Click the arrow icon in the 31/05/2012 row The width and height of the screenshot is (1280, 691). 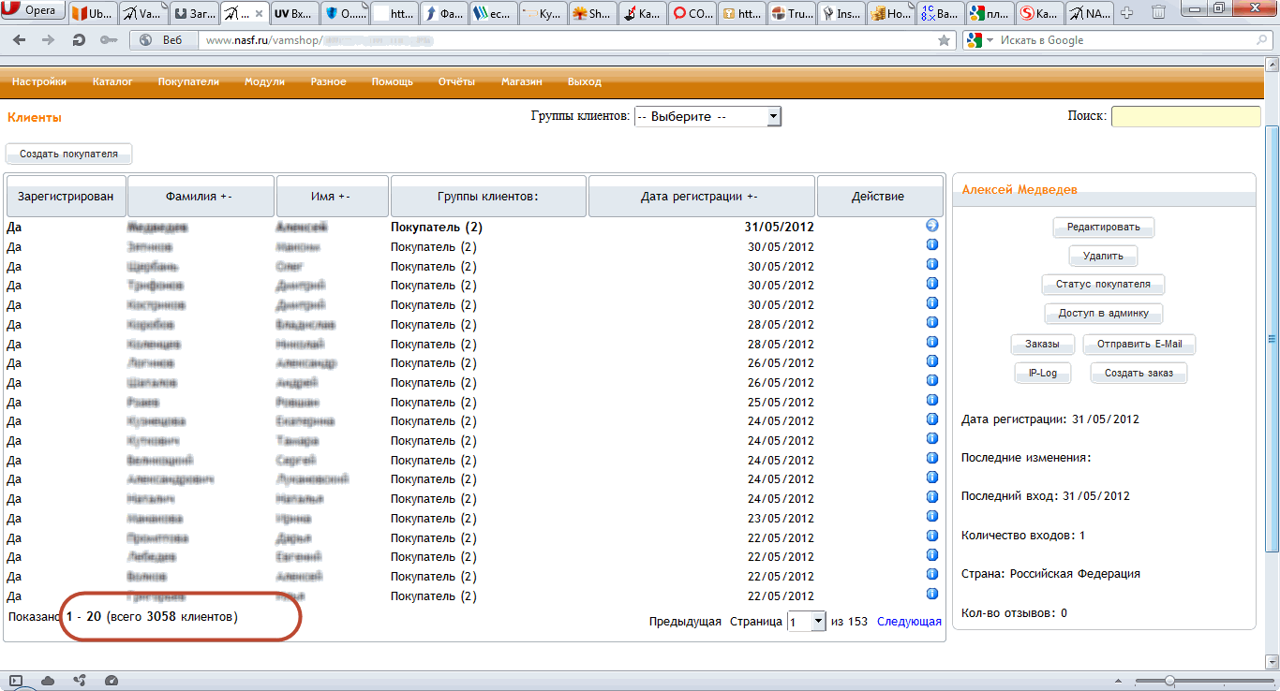(x=931, y=226)
